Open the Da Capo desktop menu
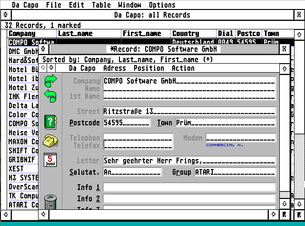 click(25, 5)
